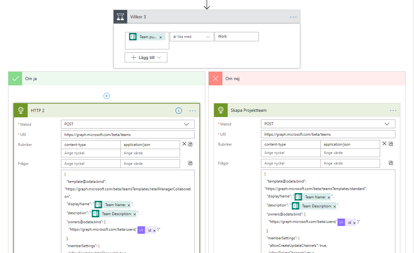Click the condition icon on Villkor 3 header
Screen dimensions: 414x253
click(120, 17)
